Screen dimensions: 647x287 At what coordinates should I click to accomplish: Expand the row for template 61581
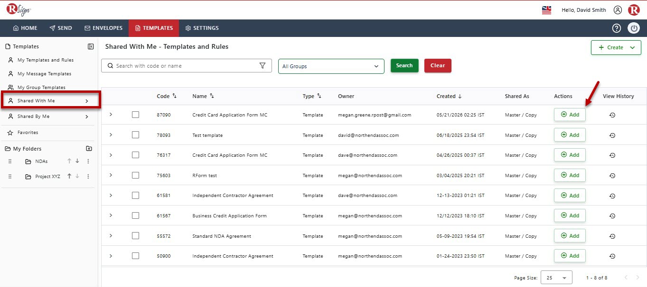pyautogui.click(x=111, y=195)
